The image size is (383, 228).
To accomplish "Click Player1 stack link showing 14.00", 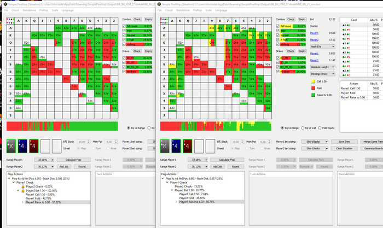I will tap(314, 33).
